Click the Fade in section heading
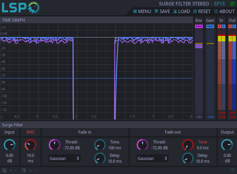 [x=85, y=132]
